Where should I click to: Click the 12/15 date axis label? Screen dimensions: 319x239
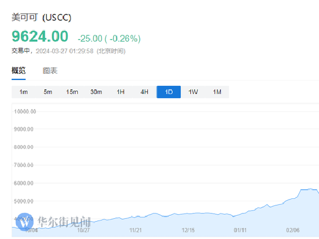pos(188,230)
